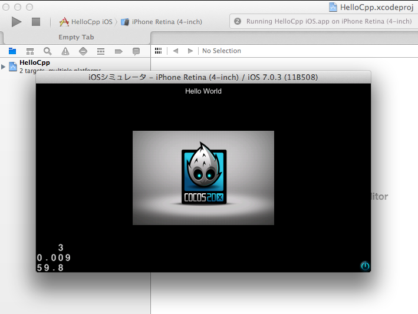
Task: Click the Running HelloCpp iOS.app status text
Action: point(329,21)
